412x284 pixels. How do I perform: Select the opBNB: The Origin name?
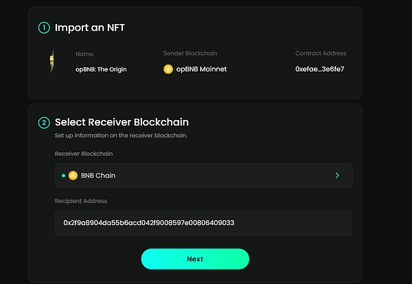[101, 69]
